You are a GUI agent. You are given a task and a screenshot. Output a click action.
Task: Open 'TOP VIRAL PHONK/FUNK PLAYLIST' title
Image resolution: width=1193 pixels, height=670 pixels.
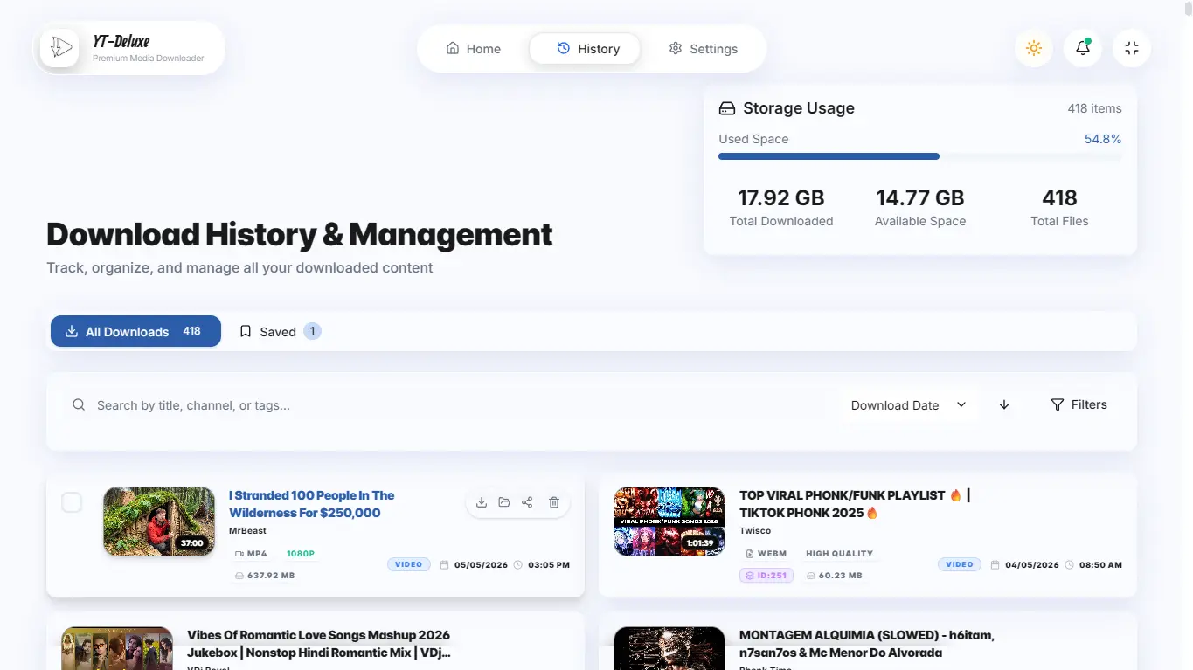tap(855, 504)
